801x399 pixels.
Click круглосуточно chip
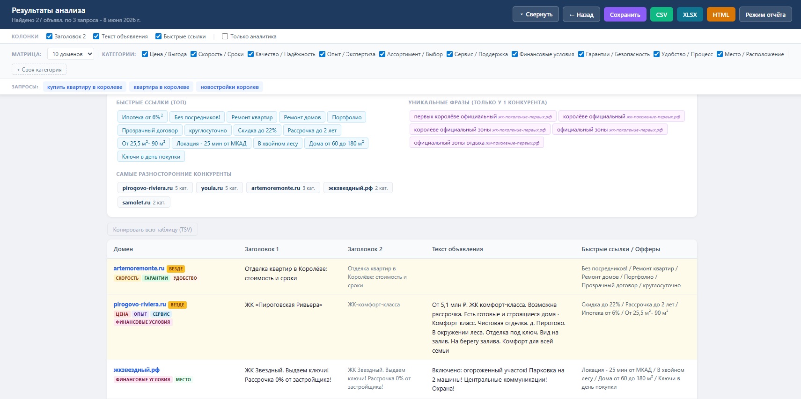[208, 131]
